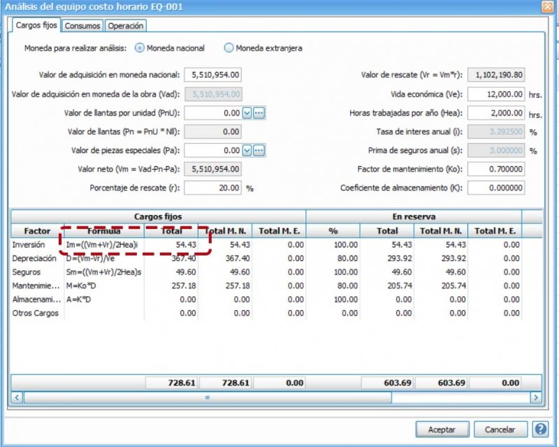Expand Valor de piezas especiales dropdown

[247, 150]
